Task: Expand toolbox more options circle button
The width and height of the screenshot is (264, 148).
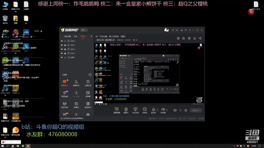Action: pos(90,75)
